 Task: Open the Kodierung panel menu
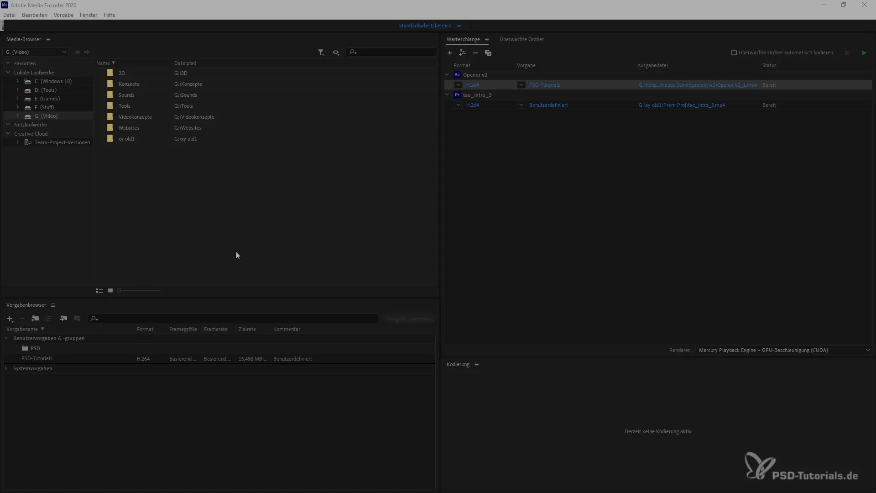tap(477, 365)
